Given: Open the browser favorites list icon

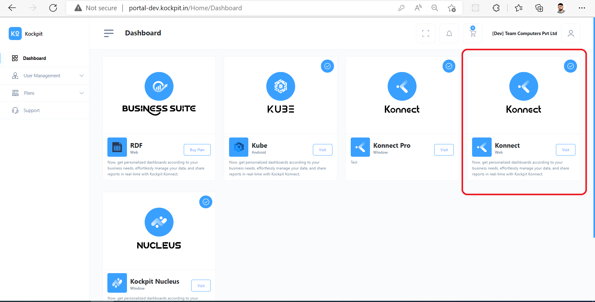Looking at the screenshot, I should [x=518, y=8].
